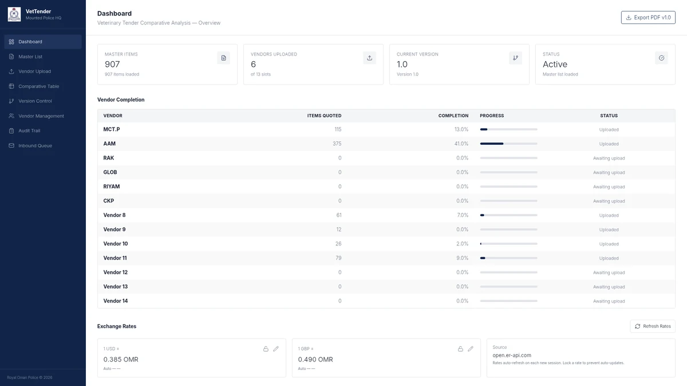Open the Dashboard menu item
The image size is (687, 386).
click(x=43, y=42)
